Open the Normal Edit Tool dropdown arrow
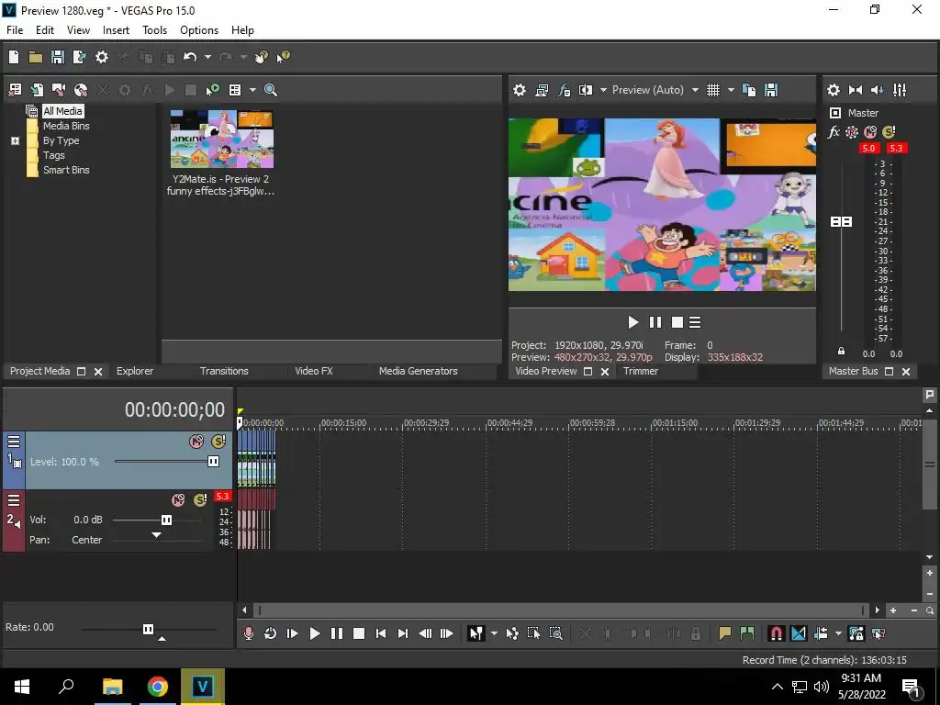 click(493, 633)
